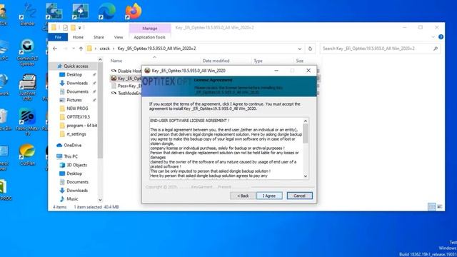The width and height of the screenshot is (457, 257).
Task: Open Music in the navigation pane
Action: (x=69, y=198)
